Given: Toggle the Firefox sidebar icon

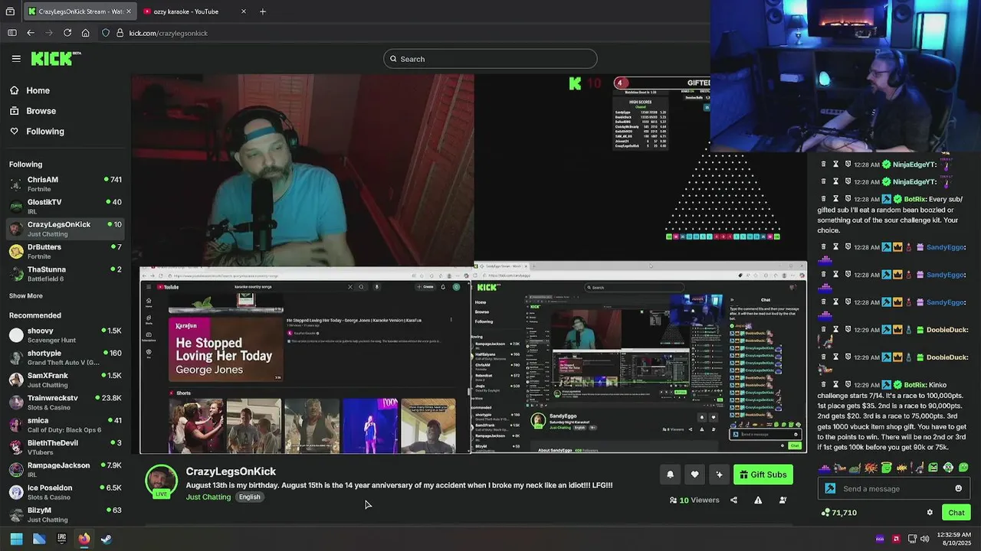Looking at the screenshot, I should 11,33.
